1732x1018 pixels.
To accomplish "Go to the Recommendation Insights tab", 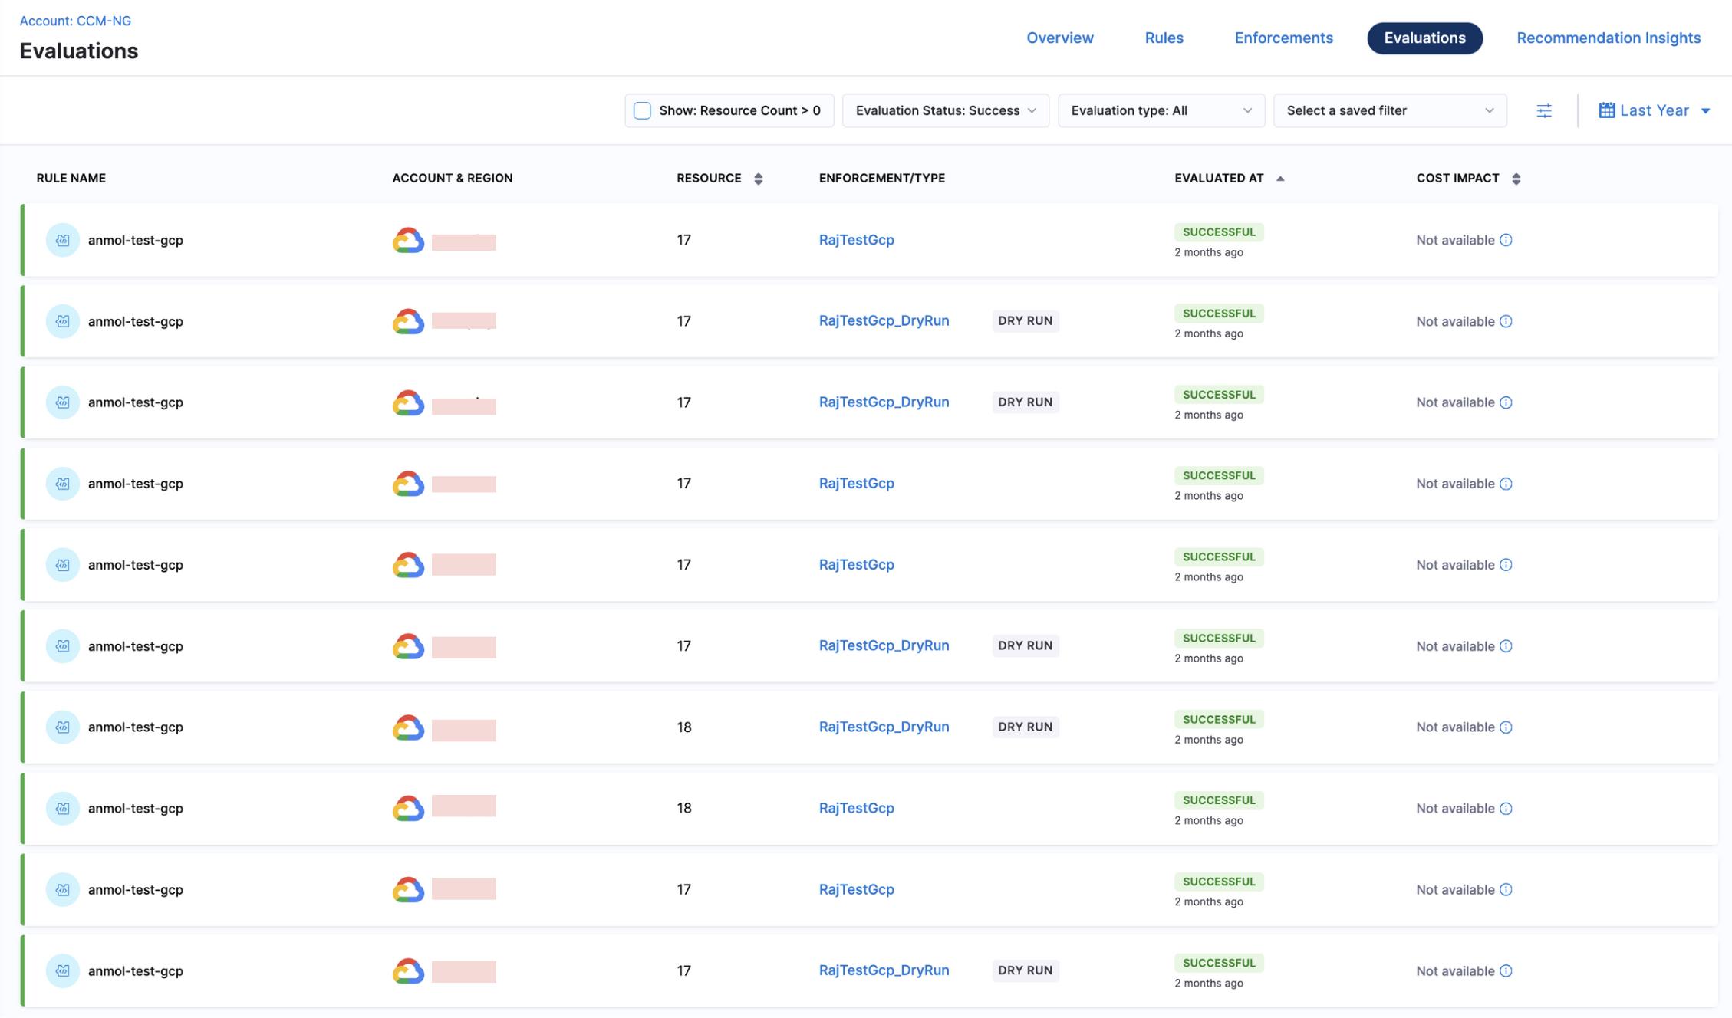I will [x=1608, y=38].
